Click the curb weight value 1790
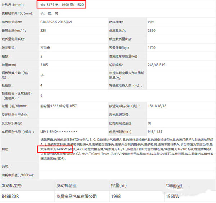The height and width of the screenshot is (203, 216). pos(152,48)
